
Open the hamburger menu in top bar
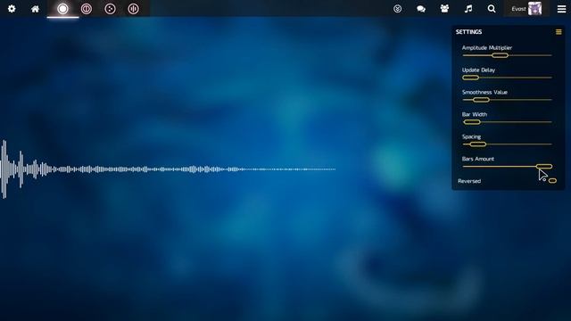coord(561,9)
